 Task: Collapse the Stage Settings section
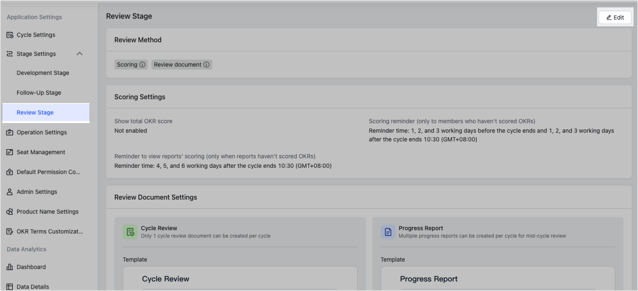coord(79,53)
